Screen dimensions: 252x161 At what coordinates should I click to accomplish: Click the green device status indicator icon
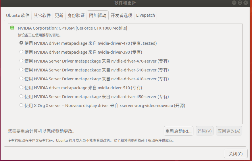pyautogui.click(x=12, y=28)
